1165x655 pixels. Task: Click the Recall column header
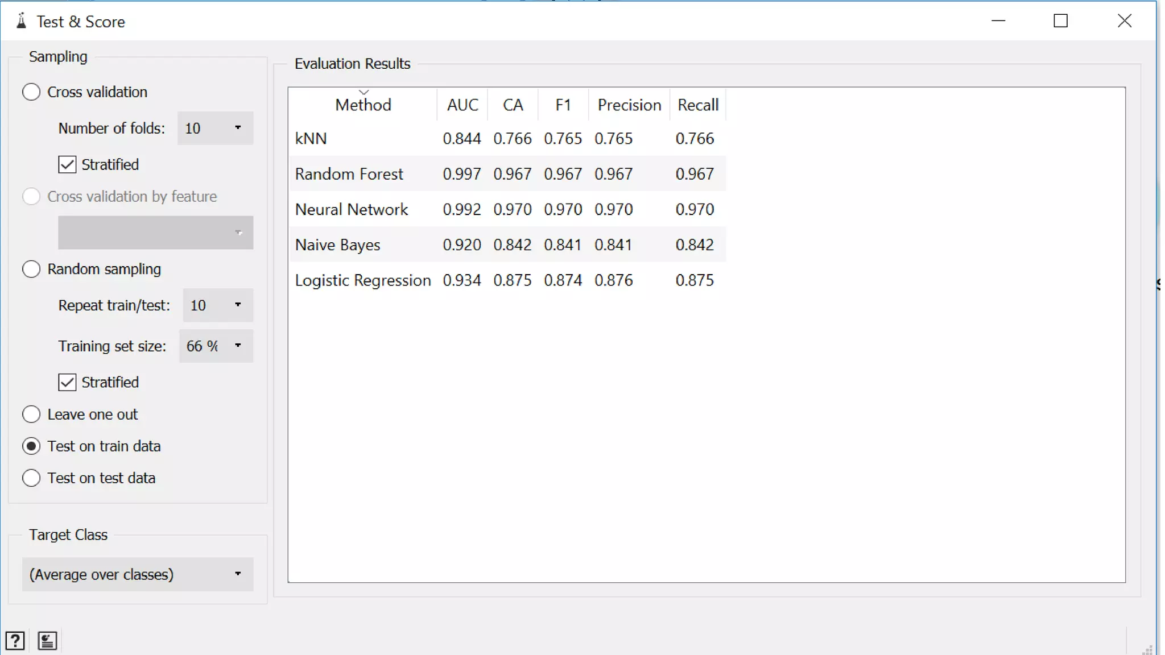pyautogui.click(x=698, y=105)
